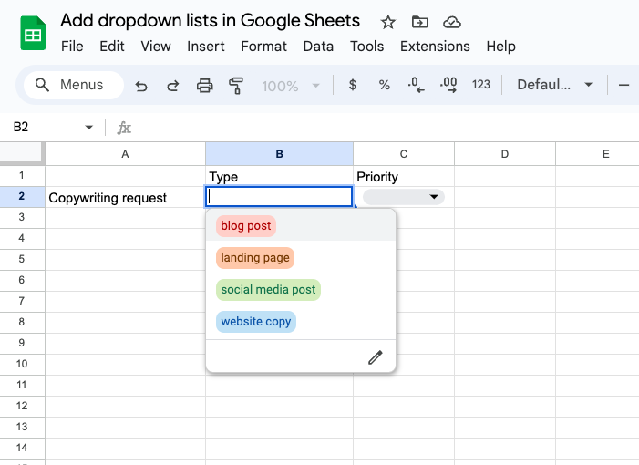
Task: Click the Undo arrow
Action: point(141,86)
